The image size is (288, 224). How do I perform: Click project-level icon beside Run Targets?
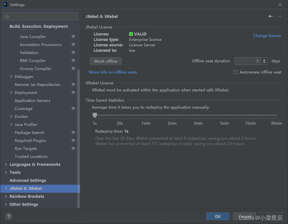[73, 148]
